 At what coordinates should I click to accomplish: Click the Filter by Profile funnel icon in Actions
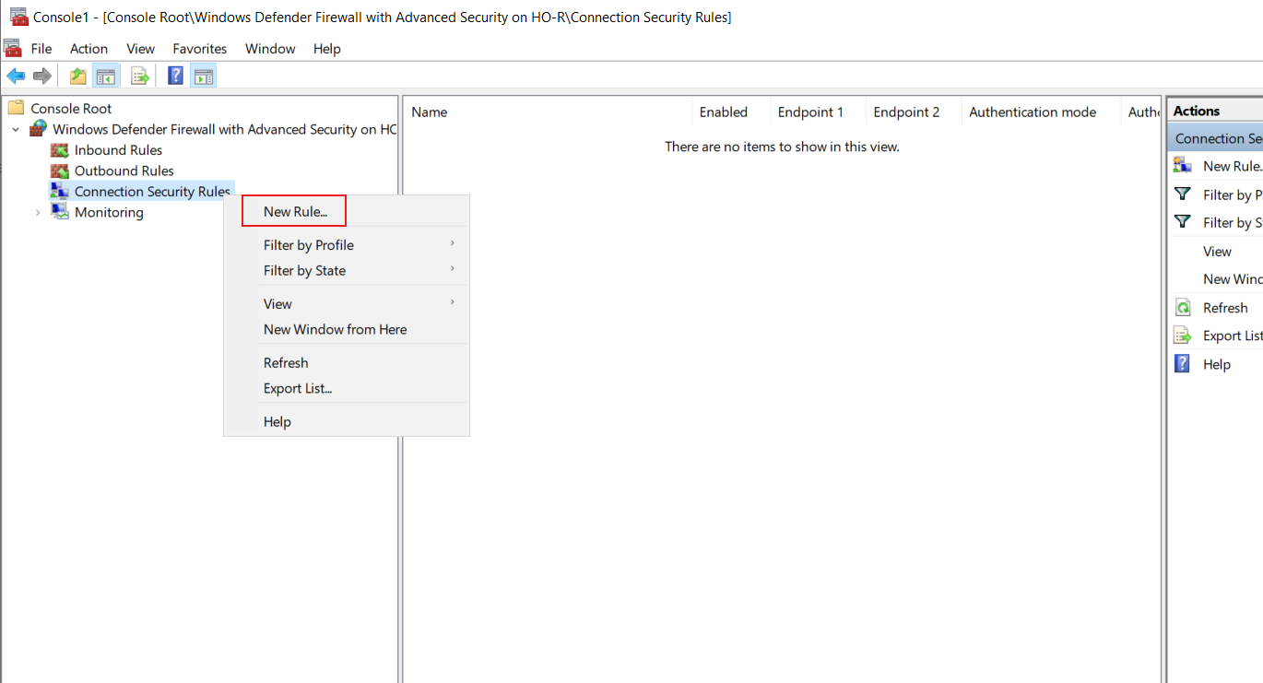tap(1183, 194)
